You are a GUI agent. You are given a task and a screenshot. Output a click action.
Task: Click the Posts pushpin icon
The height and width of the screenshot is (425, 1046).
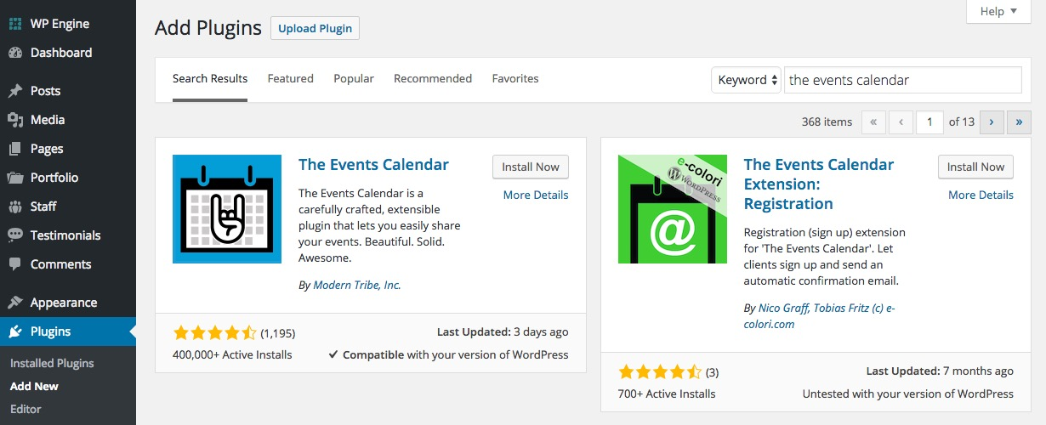click(15, 91)
